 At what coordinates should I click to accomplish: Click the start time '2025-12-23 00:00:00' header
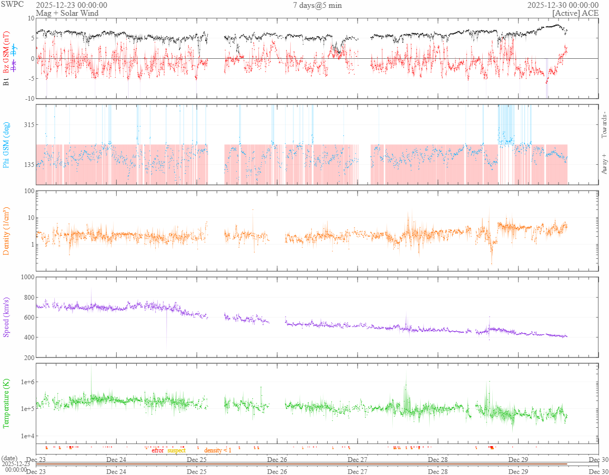coord(72,5)
